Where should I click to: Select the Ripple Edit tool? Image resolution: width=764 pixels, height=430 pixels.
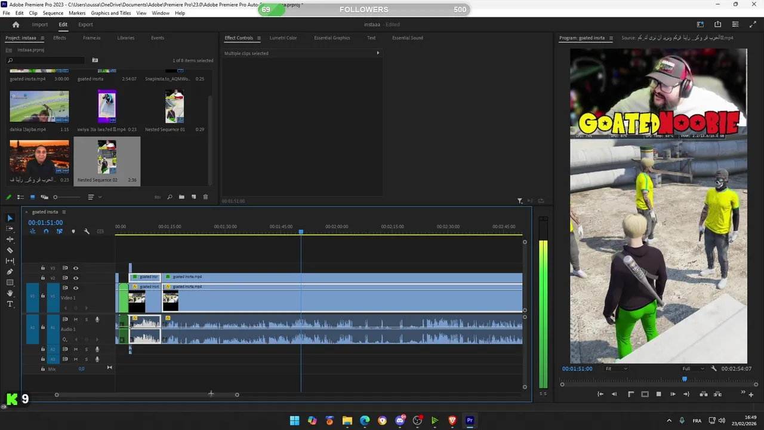tap(10, 239)
